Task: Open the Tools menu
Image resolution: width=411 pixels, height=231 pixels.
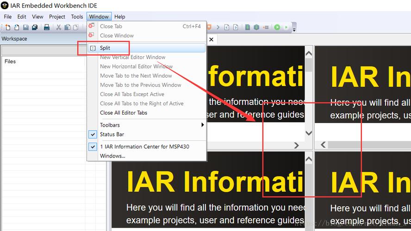Action: click(77, 17)
